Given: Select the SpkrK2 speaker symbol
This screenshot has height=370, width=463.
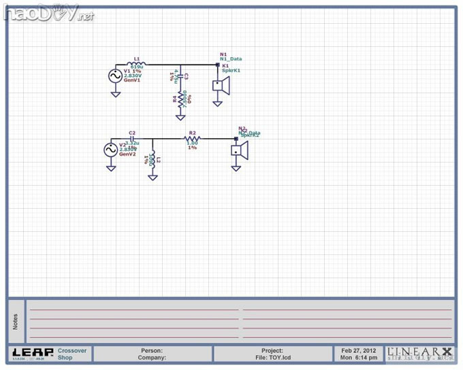Looking at the screenshot, I should click(x=238, y=150).
